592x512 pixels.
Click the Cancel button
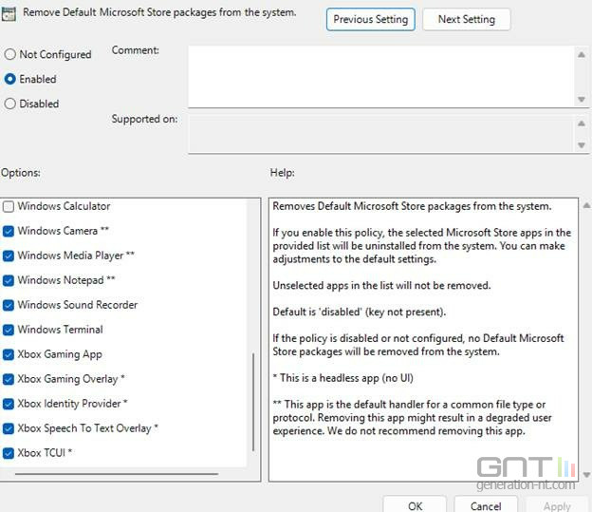point(486,505)
